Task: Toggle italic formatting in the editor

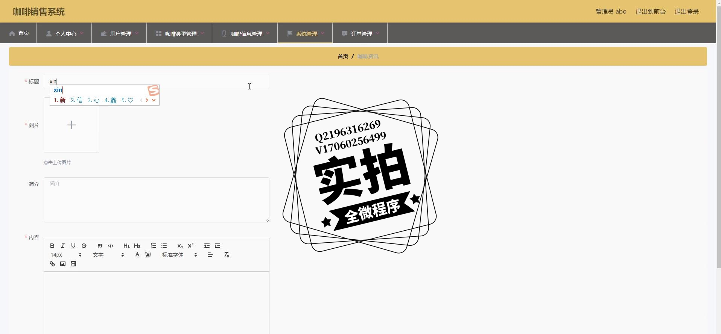Action: pos(63,246)
